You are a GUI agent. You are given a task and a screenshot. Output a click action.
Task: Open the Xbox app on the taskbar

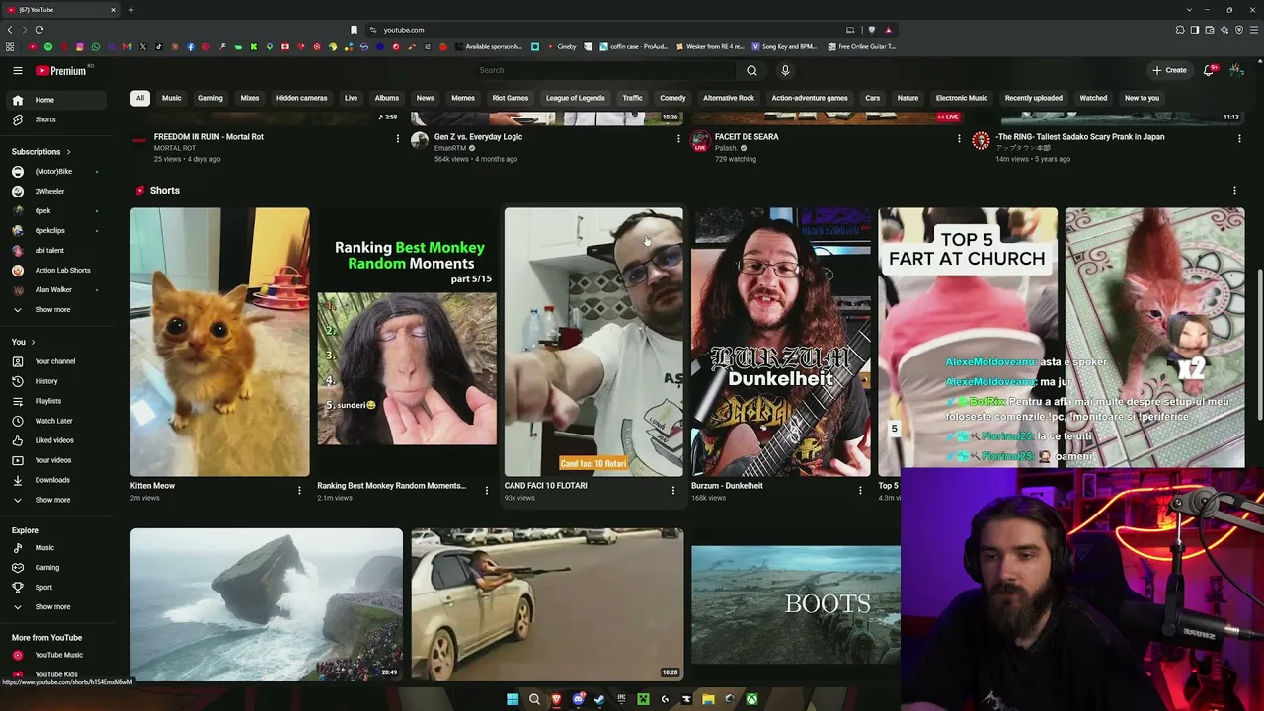click(751, 699)
